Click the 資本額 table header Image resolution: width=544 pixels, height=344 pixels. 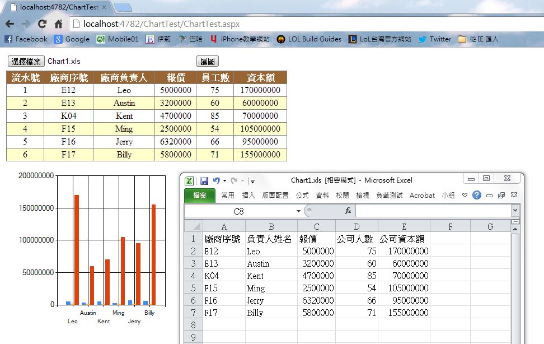(x=261, y=77)
